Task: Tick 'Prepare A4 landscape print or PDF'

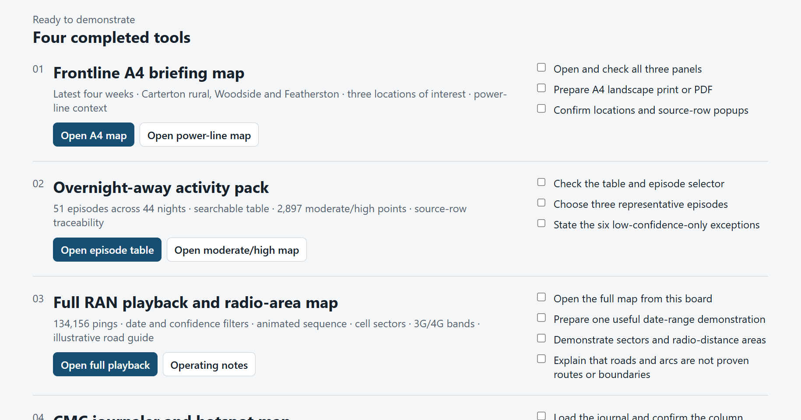Action: (541, 88)
